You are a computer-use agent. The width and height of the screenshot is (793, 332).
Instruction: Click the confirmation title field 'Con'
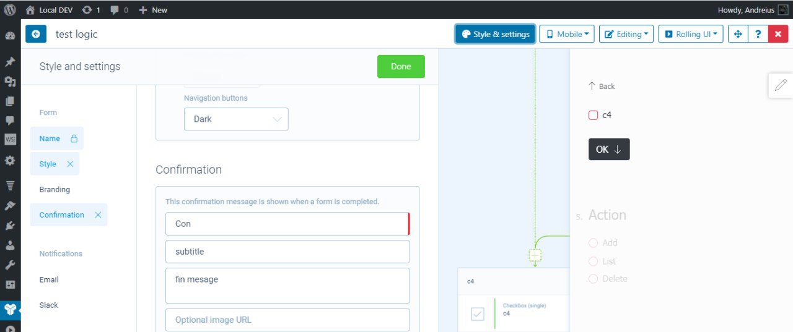287,224
